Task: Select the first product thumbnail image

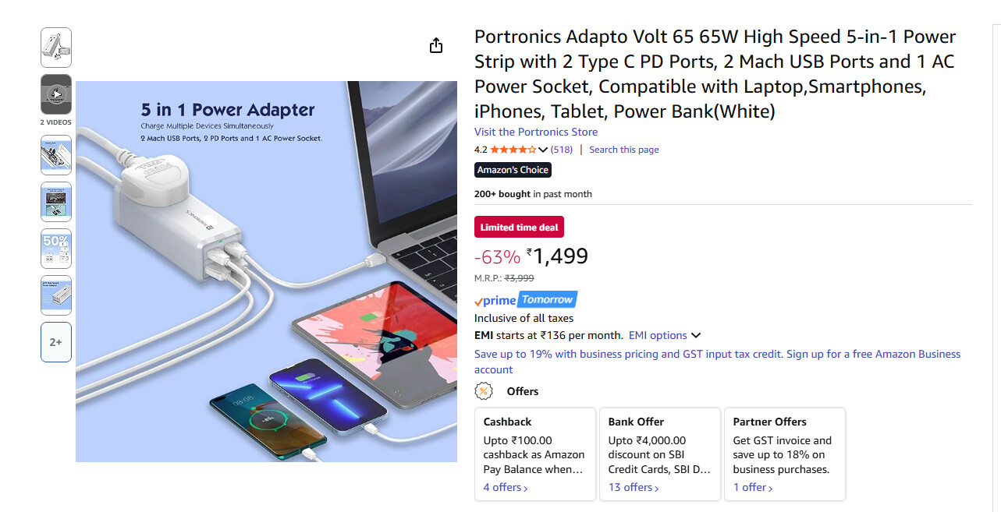Action: pos(56,48)
